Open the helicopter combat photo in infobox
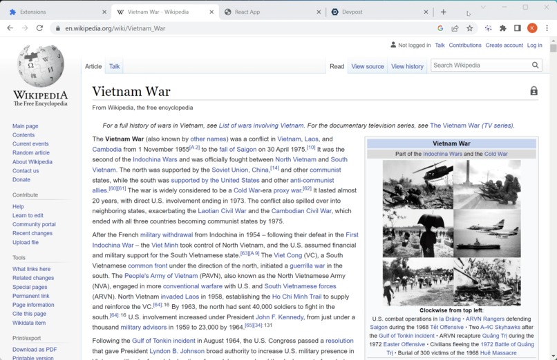The image size is (557, 360). (x=417, y=184)
